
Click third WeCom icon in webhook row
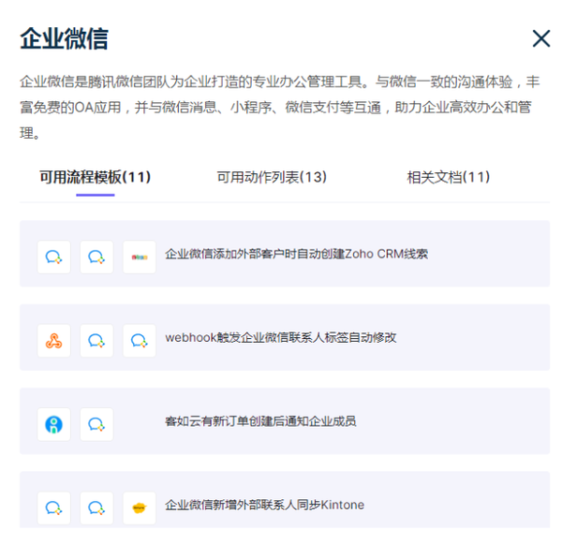click(x=140, y=341)
